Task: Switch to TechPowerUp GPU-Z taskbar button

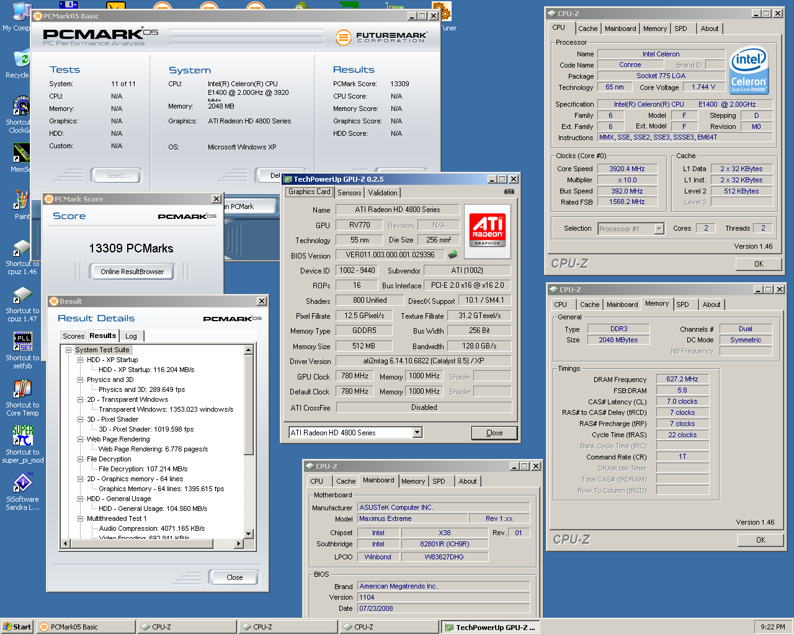Action: pos(490,627)
